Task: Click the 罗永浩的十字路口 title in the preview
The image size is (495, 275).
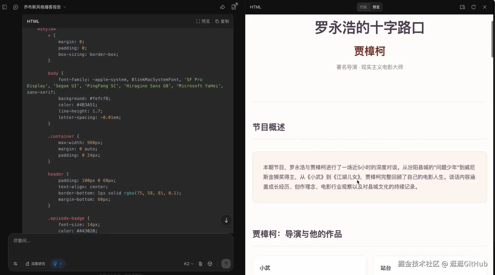Action: tap(370, 28)
